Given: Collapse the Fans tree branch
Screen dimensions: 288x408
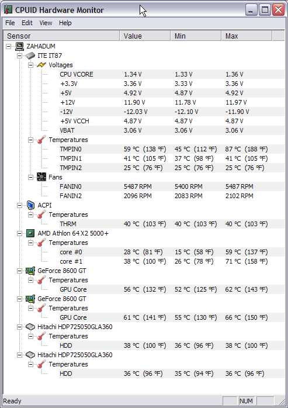Looking at the screenshot, I should tap(30, 178).
